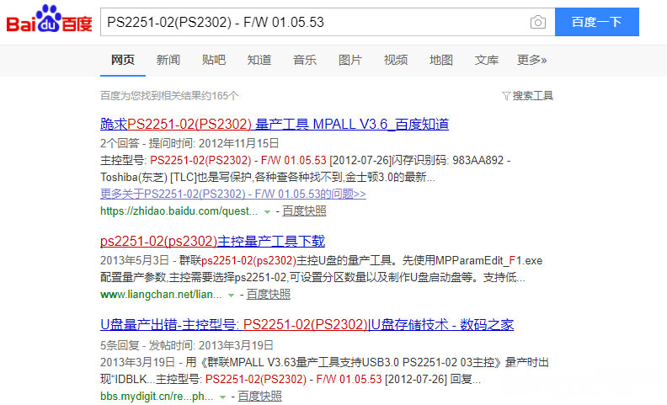Click 2个回答 - 提问时间 text
The height and width of the screenshot is (405, 667).
coord(189,143)
